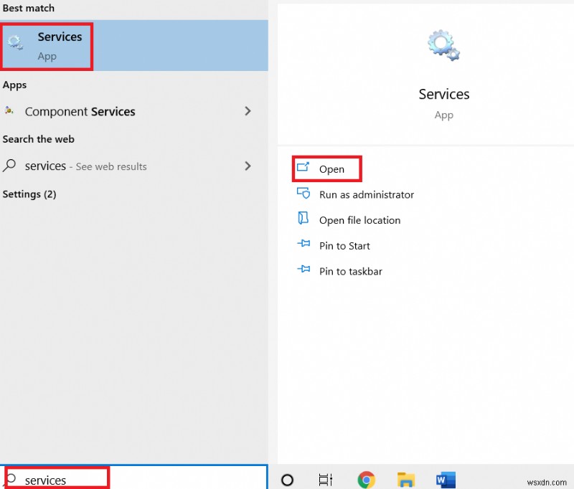Launch Google Chrome from the taskbar
This screenshot has height=489, width=574.
(366, 480)
